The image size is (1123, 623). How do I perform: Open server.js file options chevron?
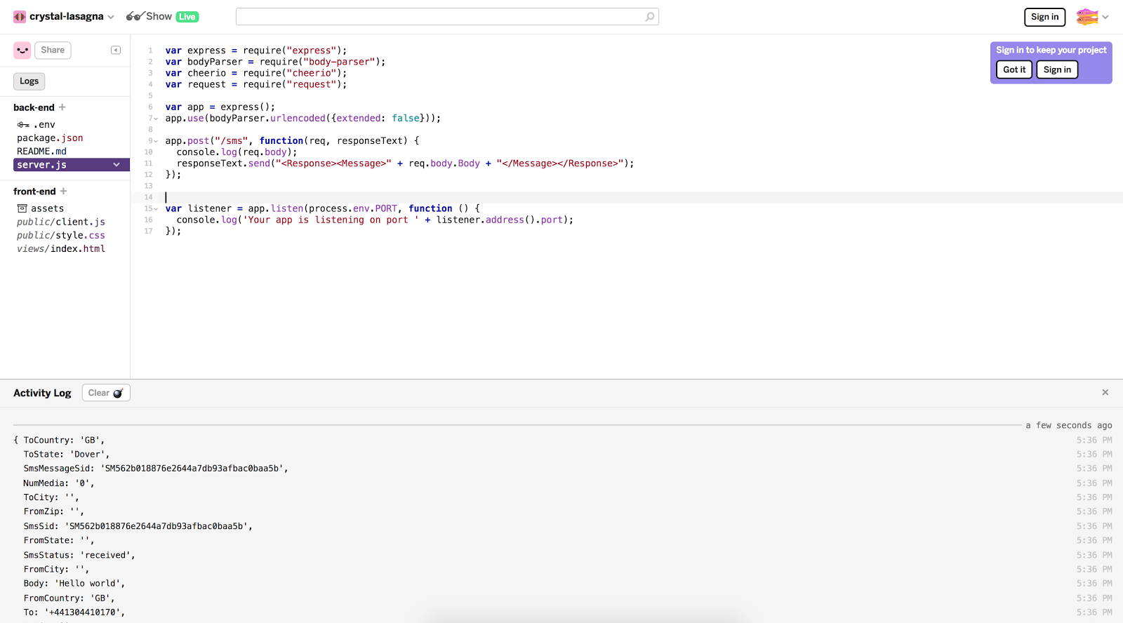(117, 165)
